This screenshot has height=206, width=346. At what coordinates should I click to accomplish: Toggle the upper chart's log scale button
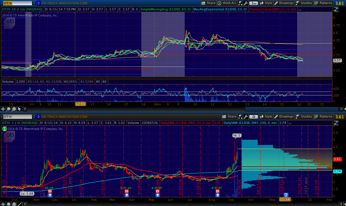[336, 10]
